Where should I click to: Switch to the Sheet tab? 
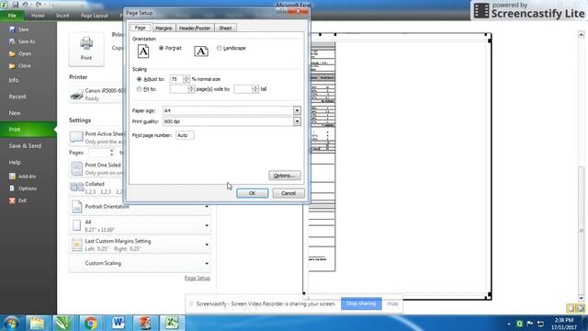tap(225, 28)
